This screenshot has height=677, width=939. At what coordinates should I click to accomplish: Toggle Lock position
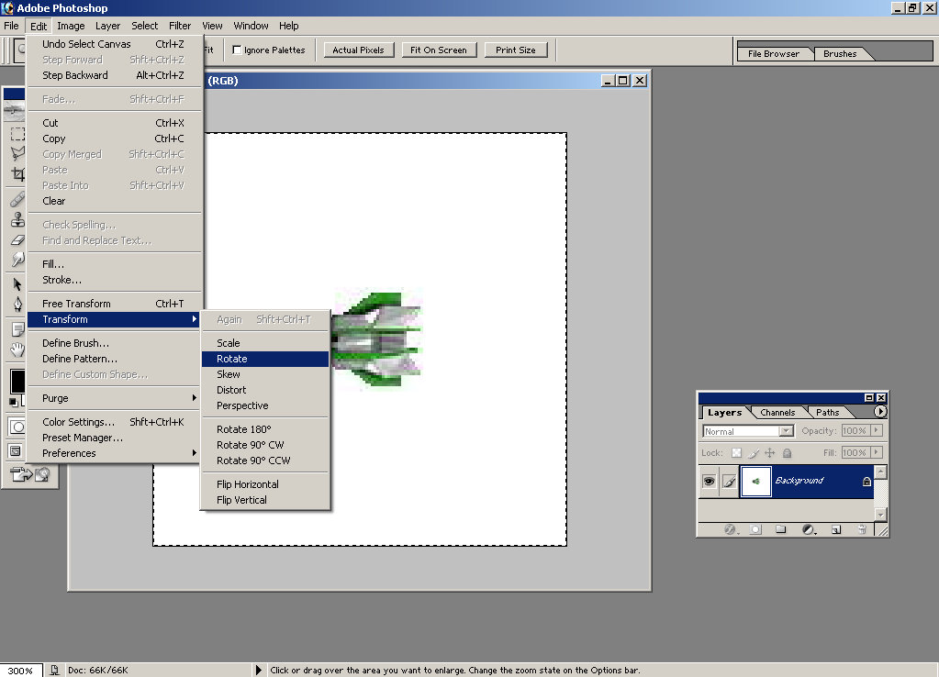(770, 453)
